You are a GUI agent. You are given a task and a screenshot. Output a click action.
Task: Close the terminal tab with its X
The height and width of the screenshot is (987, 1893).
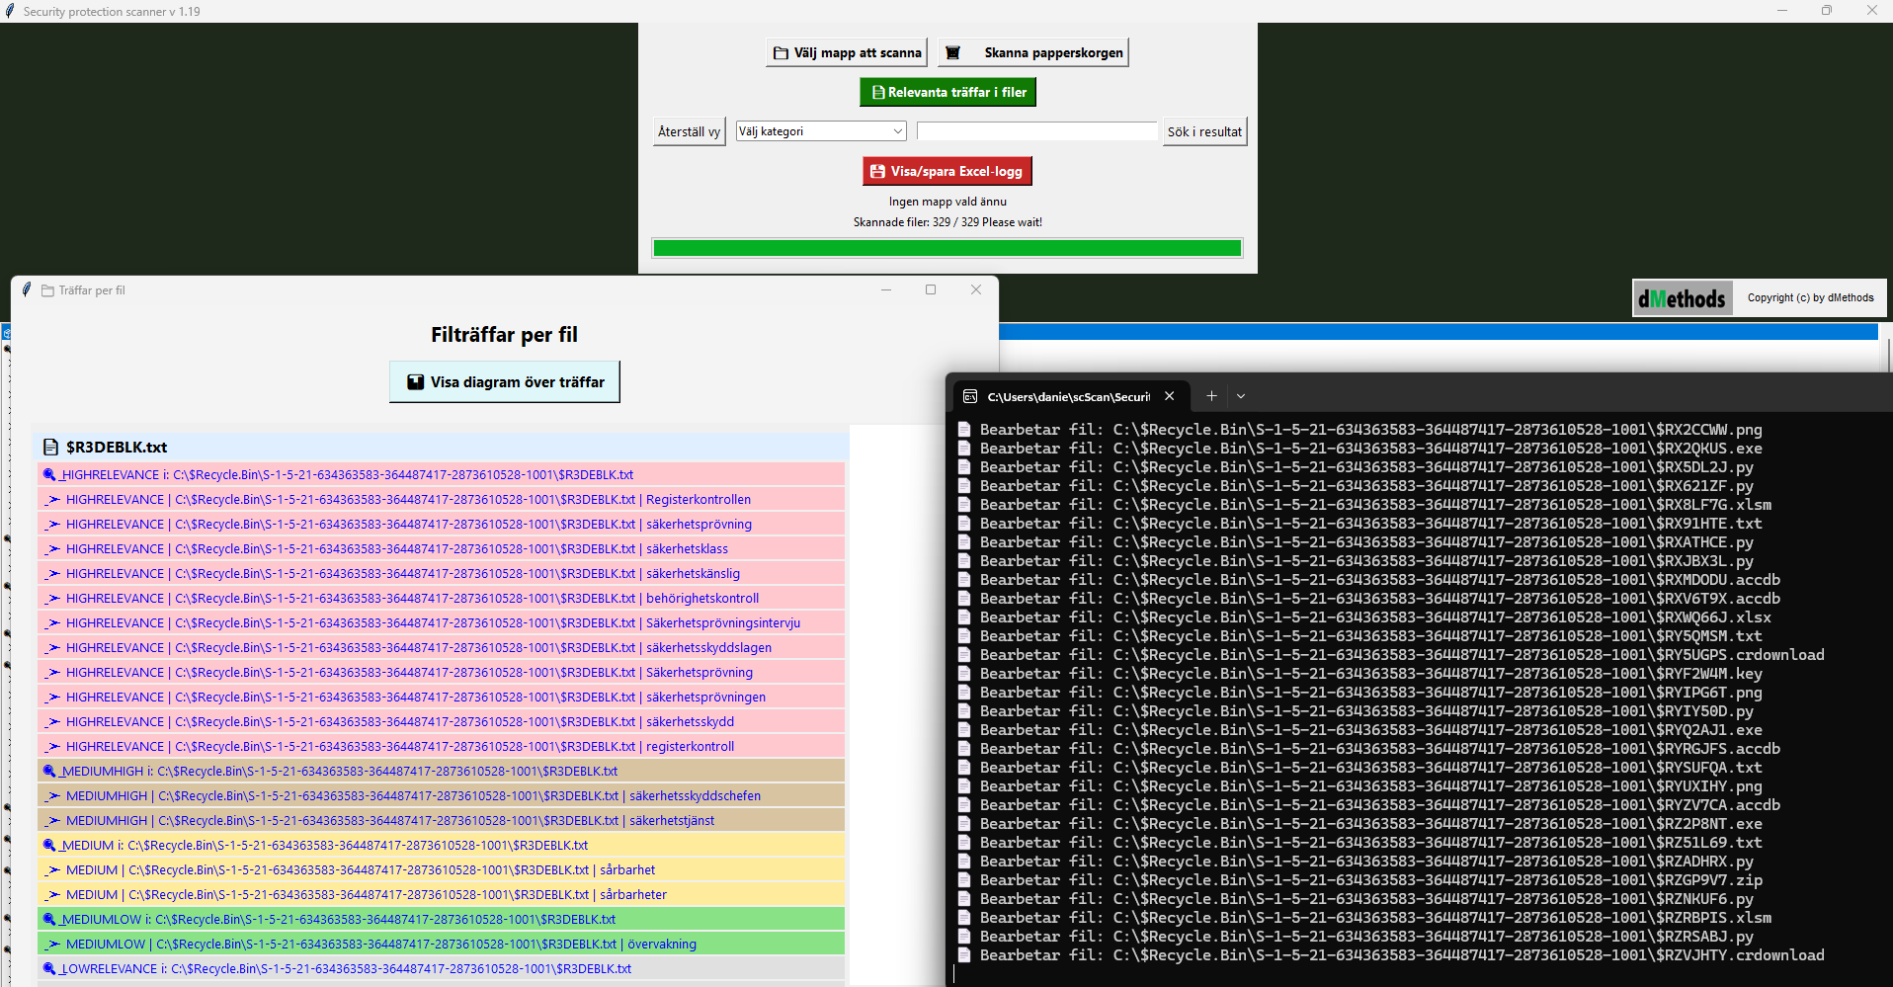pos(1170,396)
